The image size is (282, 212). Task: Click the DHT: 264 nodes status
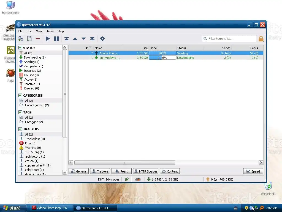click(109, 179)
